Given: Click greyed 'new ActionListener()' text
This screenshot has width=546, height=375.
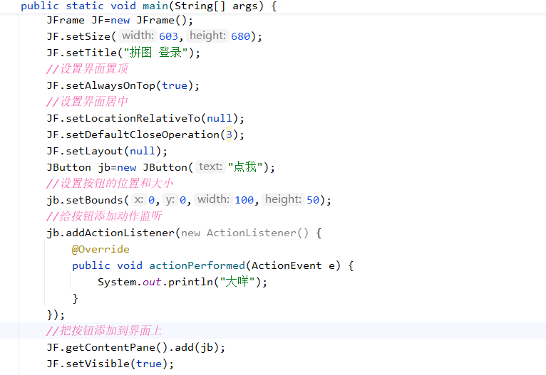Looking at the screenshot, I should pos(244,233).
